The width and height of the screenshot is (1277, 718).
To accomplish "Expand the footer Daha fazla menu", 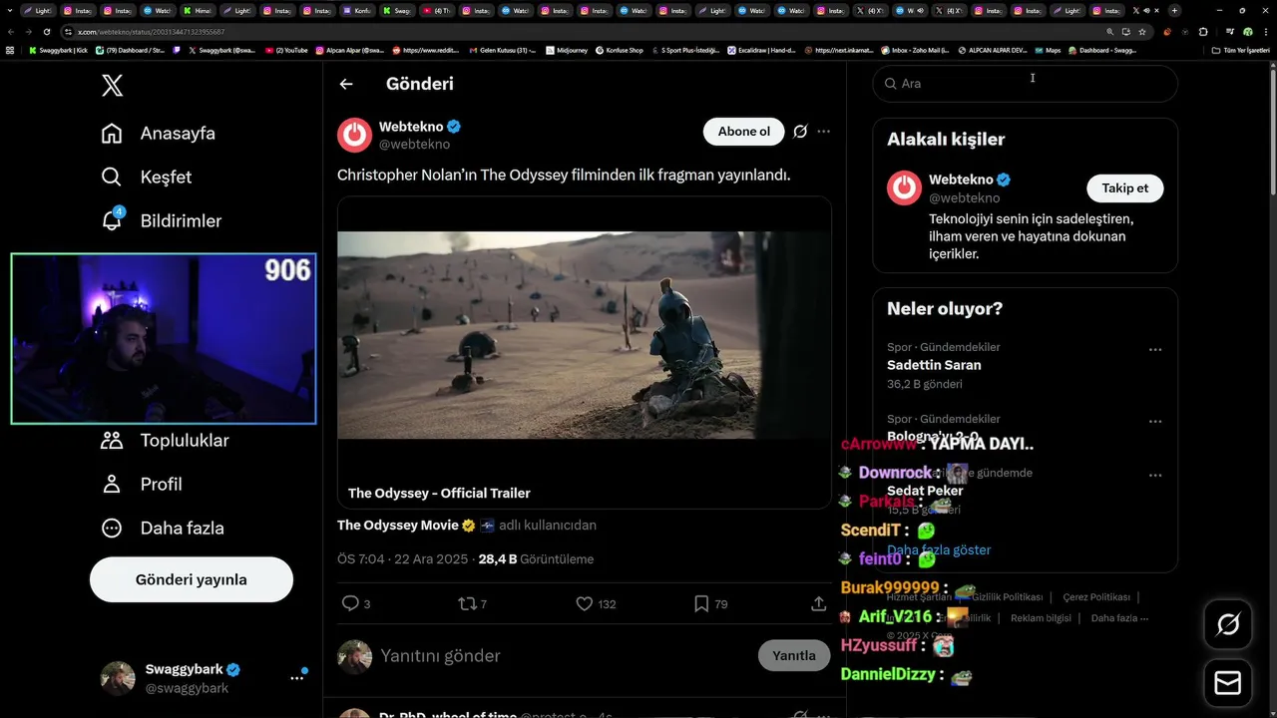I will tap(1119, 618).
